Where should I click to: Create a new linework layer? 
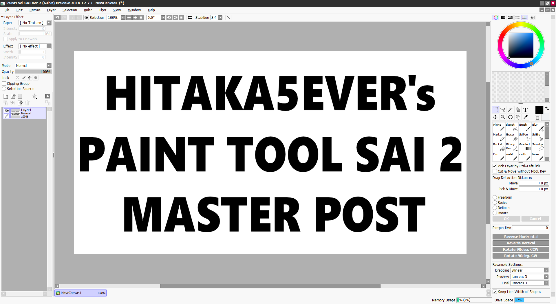point(13,96)
